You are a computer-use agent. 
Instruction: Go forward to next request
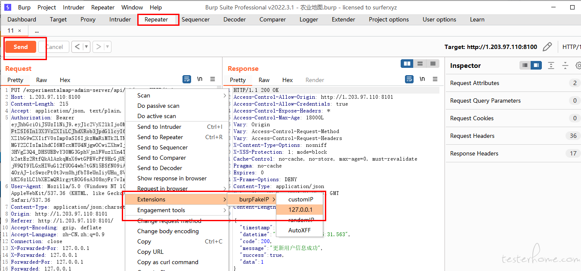click(99, 47)
